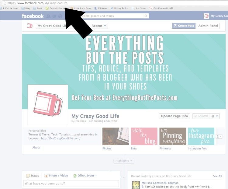Open the notifications globe icon
Screen dimensions: 228x189
(60, 16)
